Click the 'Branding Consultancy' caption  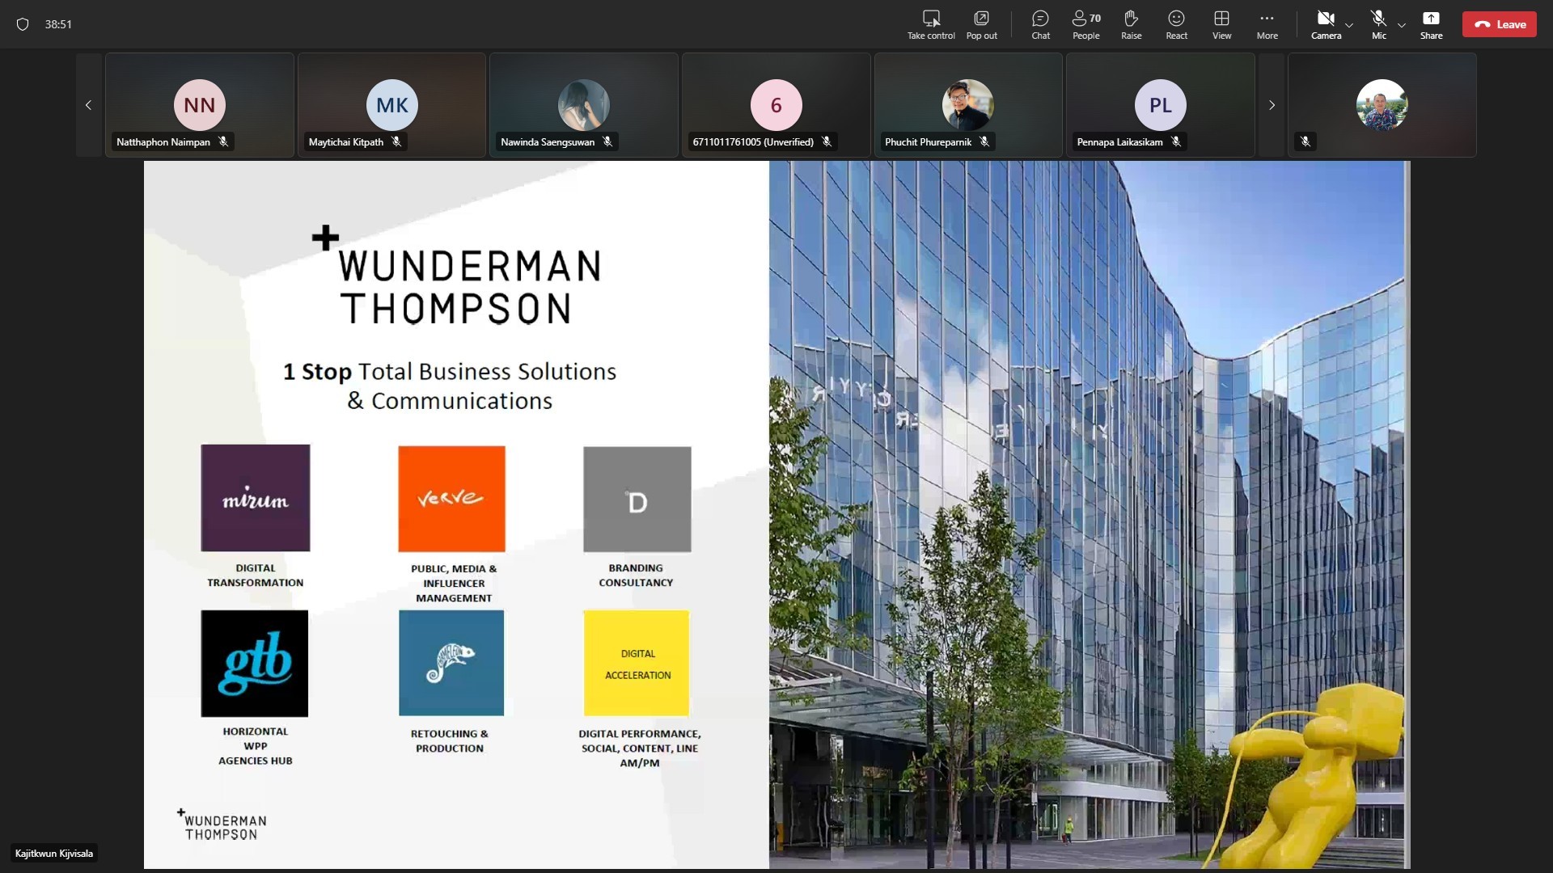(636, 576)
